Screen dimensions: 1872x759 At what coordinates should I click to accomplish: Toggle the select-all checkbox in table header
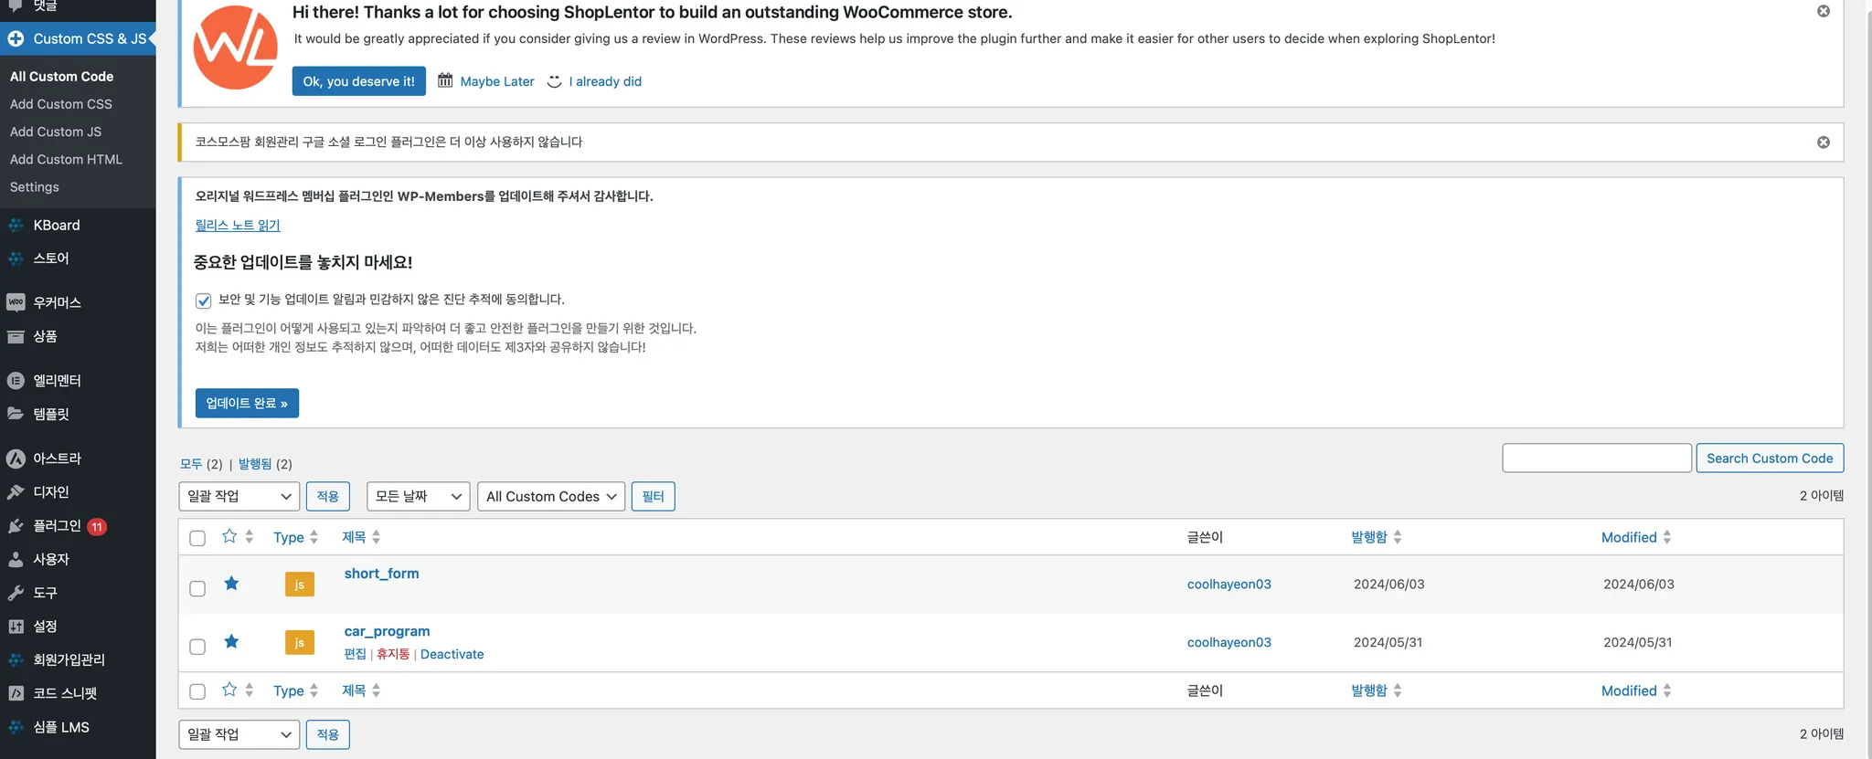click(197, 538)
